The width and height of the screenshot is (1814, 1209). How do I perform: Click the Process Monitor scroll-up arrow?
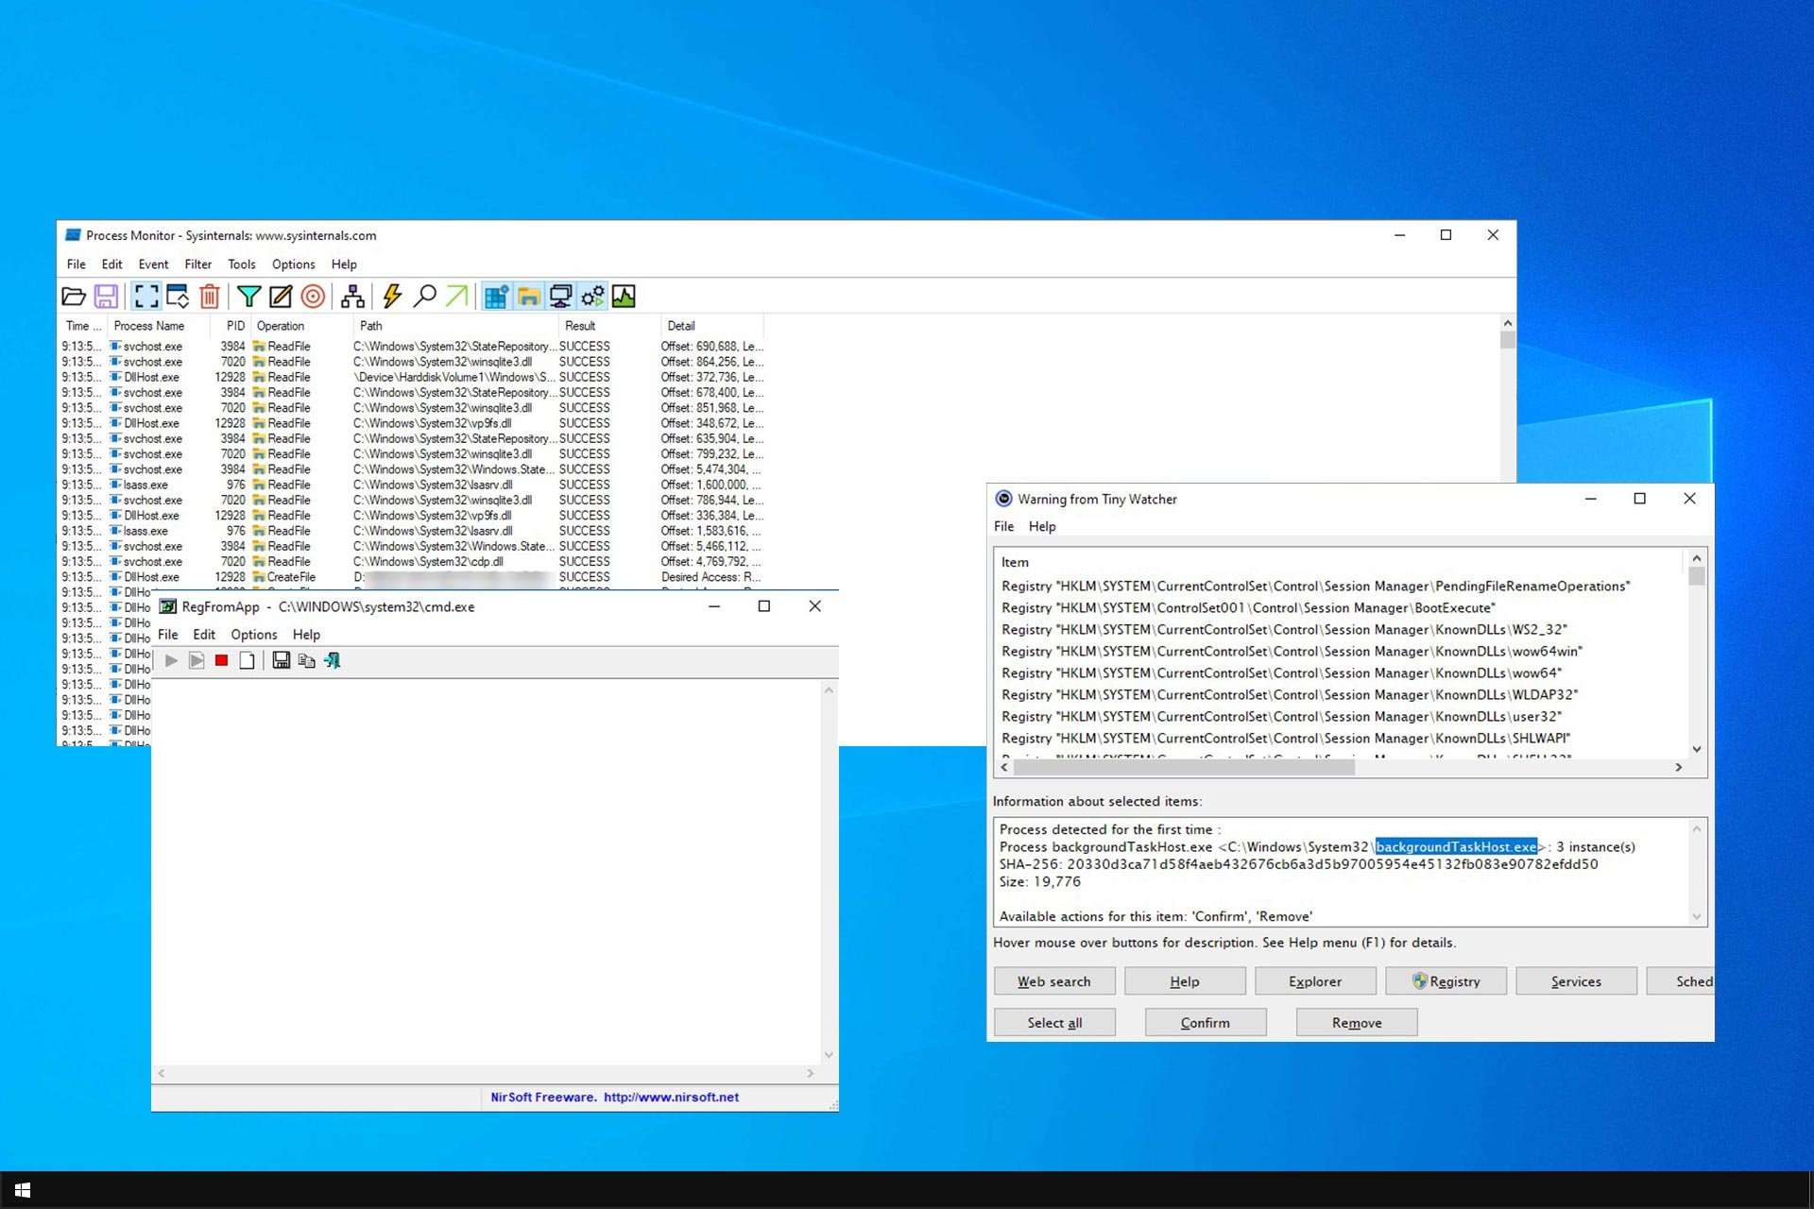click(x=1507, y=323)
